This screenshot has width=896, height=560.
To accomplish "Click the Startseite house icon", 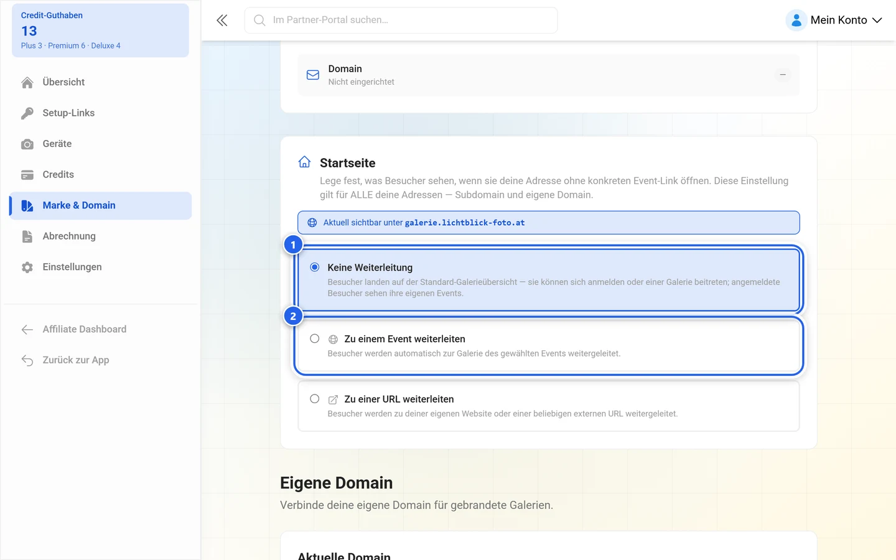I will pos(304,162).
